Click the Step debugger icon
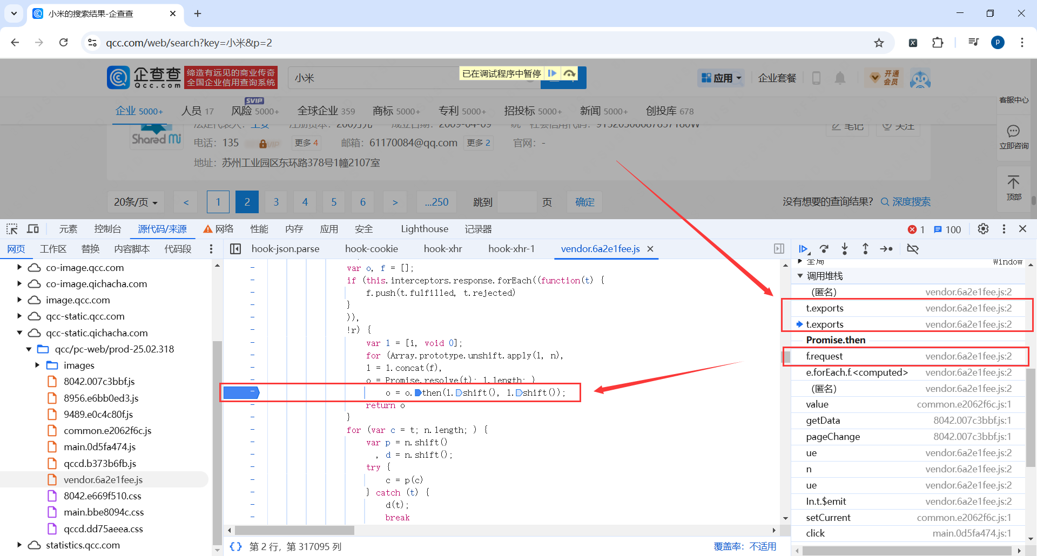 pyautogui.click(x=886, y=249)
